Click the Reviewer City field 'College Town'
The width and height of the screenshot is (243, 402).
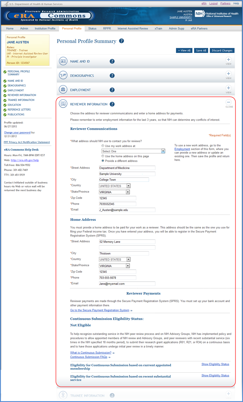pos(124,180)
